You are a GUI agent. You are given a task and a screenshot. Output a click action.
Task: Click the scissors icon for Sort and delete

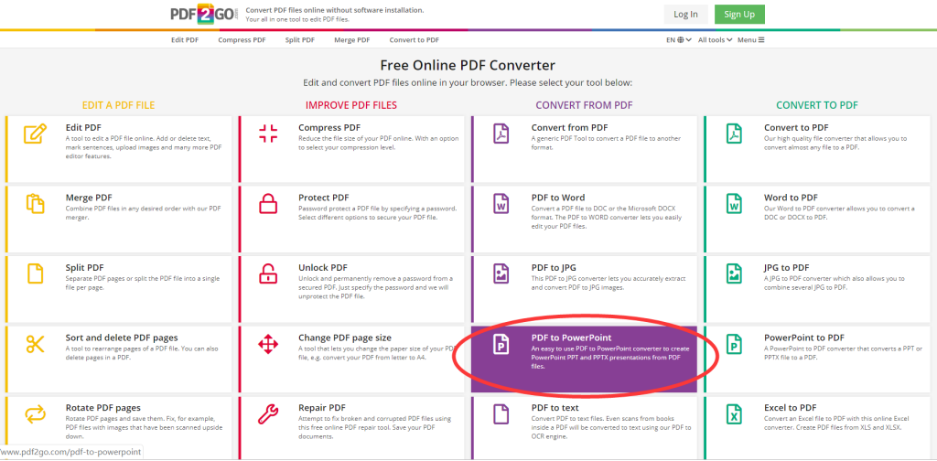coord(36,344)
